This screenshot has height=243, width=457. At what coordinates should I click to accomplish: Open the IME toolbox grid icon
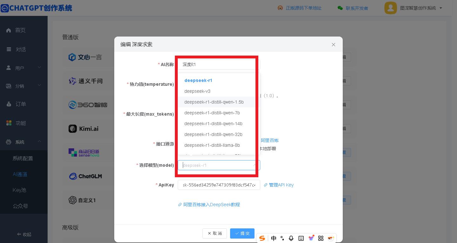coord(321,238)
